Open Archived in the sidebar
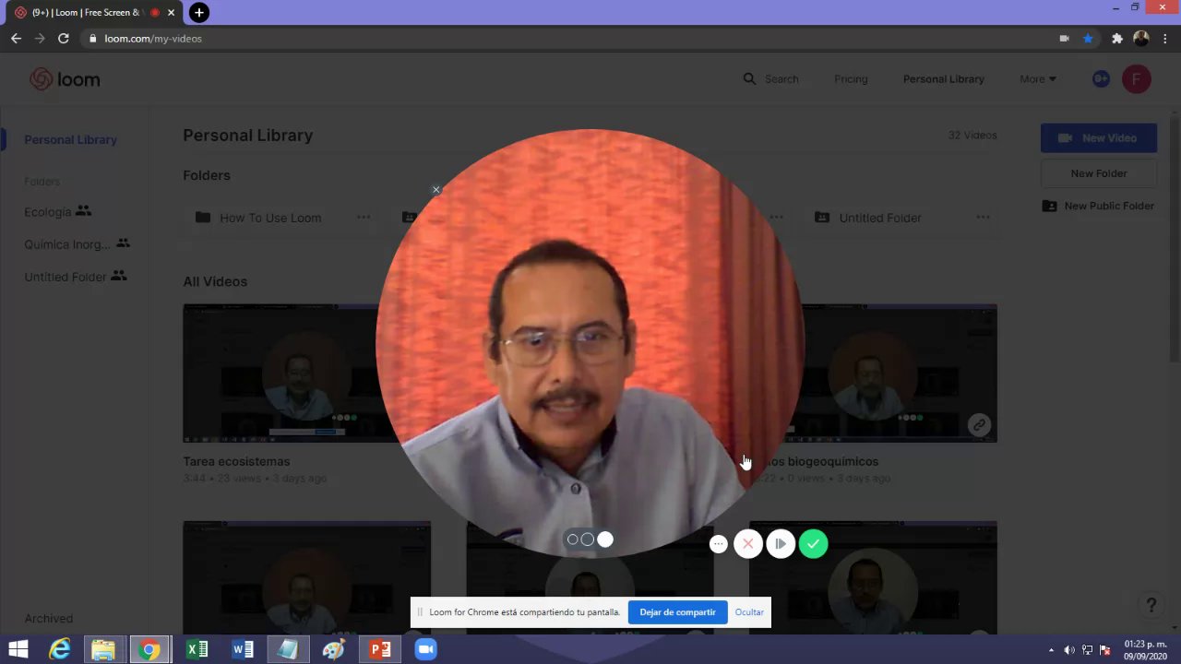The width and height of the screenshot is (1181, 664). [48, 619]
